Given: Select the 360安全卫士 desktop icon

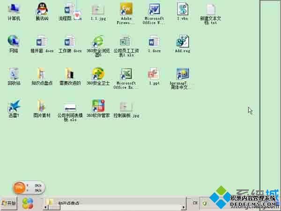Looking at the screenshot, I should click(98, 74).
